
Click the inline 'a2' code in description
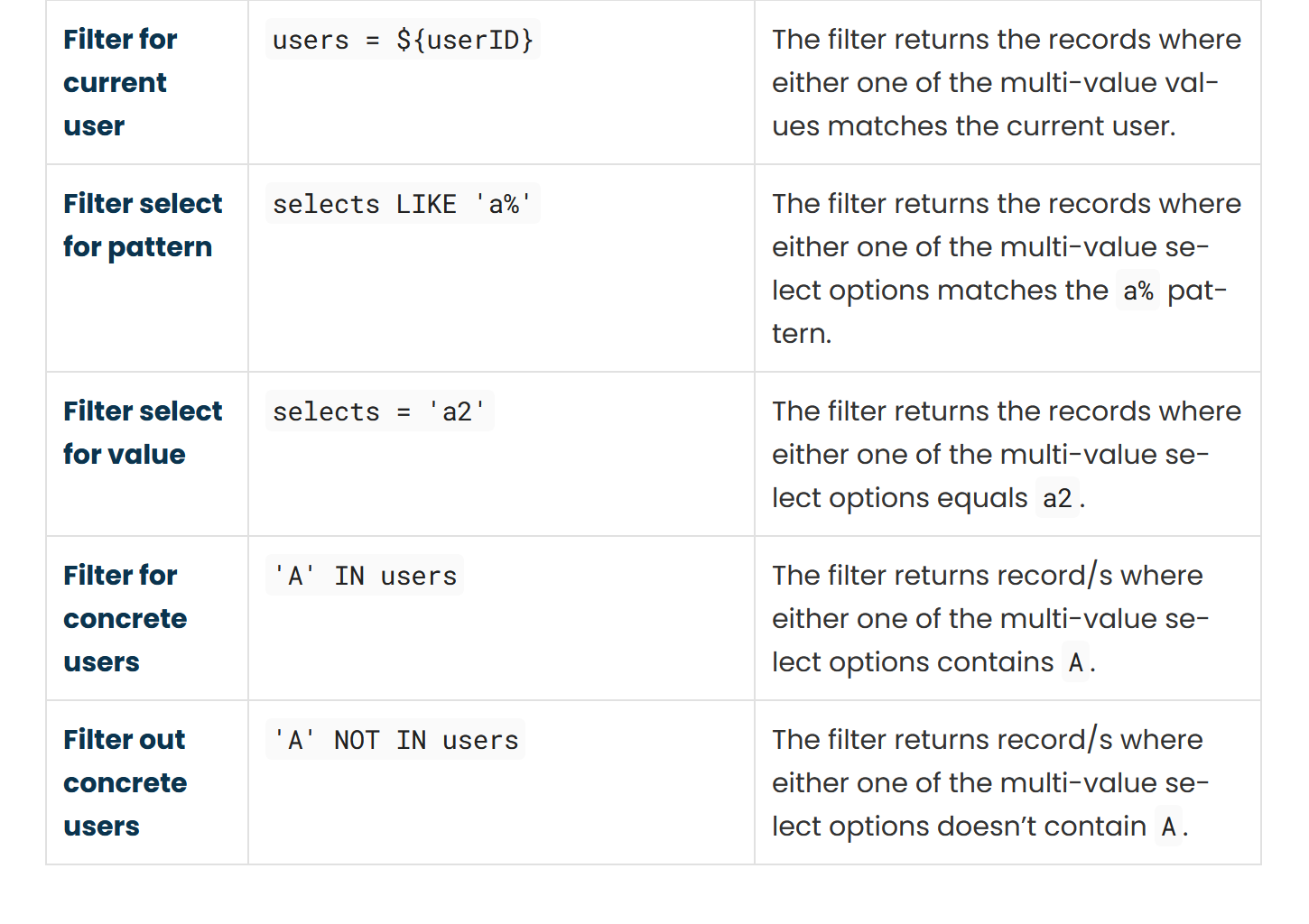(1056, 498)
